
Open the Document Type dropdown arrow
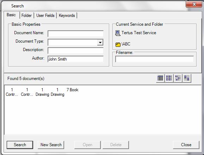pos(100,42)
